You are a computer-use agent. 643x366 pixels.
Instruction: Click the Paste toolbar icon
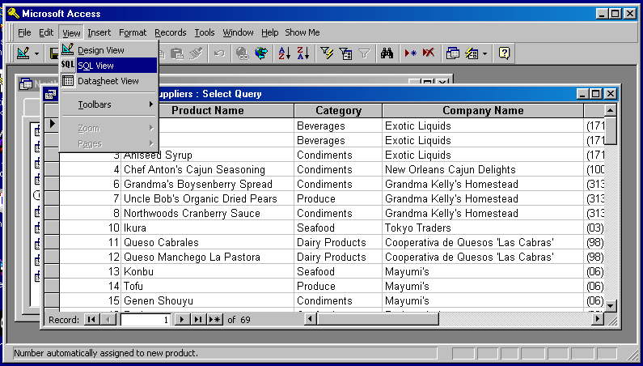[x=177, y=53]
